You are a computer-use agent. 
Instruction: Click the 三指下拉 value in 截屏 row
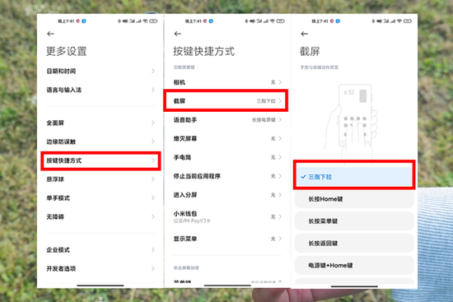(x=266, y=101)
